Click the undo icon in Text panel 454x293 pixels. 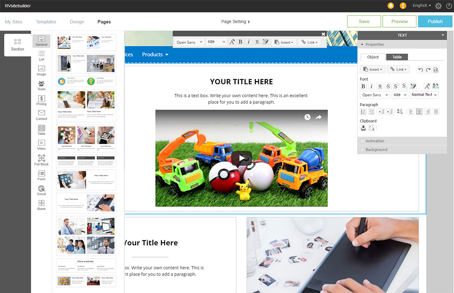(x=420, y=69)
